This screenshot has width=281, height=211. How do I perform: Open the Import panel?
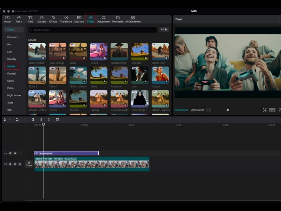(x=7, y=19)
